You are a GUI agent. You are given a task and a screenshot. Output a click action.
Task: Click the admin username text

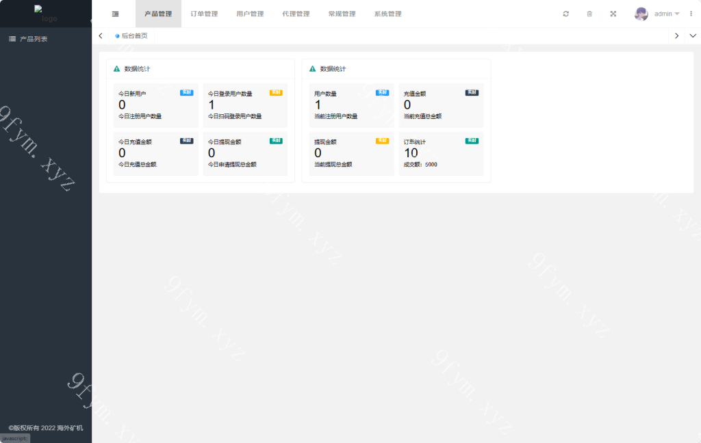coord(663,14)
